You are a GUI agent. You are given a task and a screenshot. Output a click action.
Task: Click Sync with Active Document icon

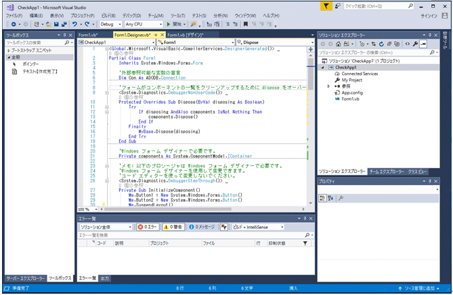[374, 44]
